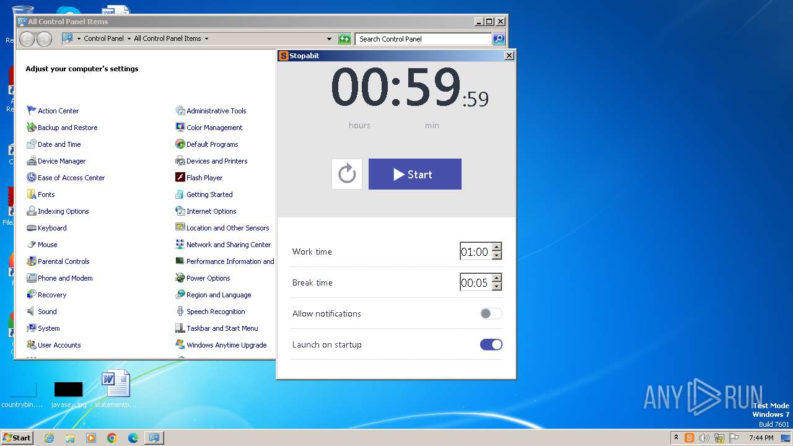Increase Work time with up arrow
The height and width of the screenshot is (446, 793).
496,247
